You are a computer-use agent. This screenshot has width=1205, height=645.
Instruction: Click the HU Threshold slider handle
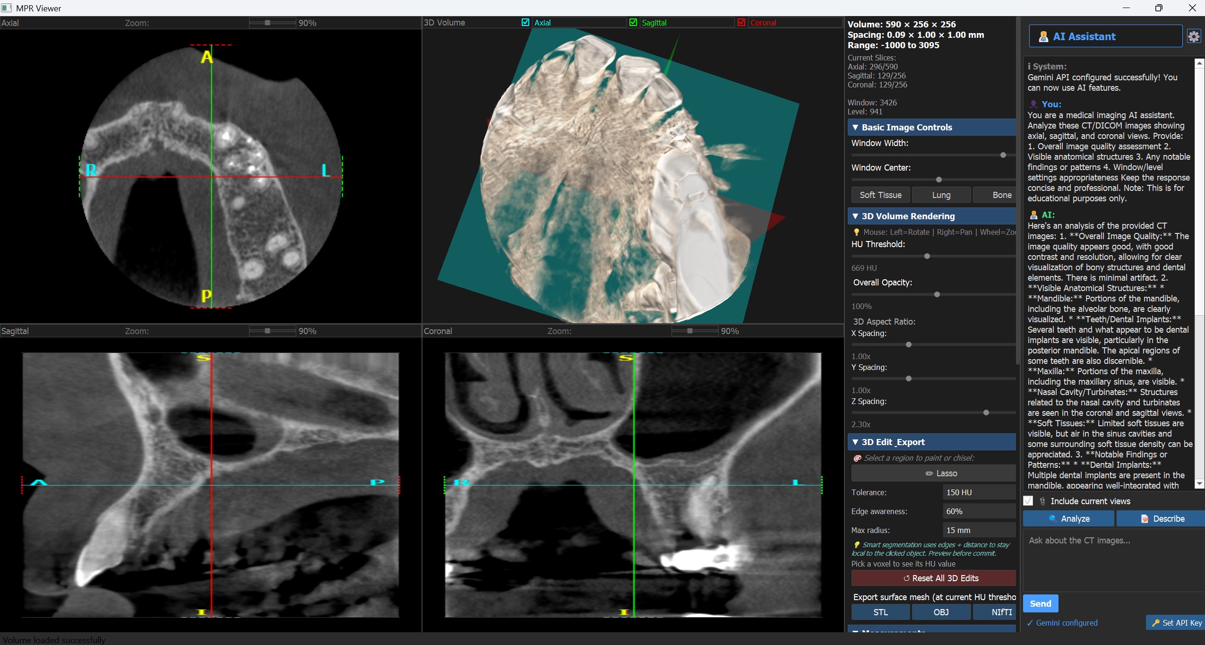pyautogui.click(x=927, y=256)
